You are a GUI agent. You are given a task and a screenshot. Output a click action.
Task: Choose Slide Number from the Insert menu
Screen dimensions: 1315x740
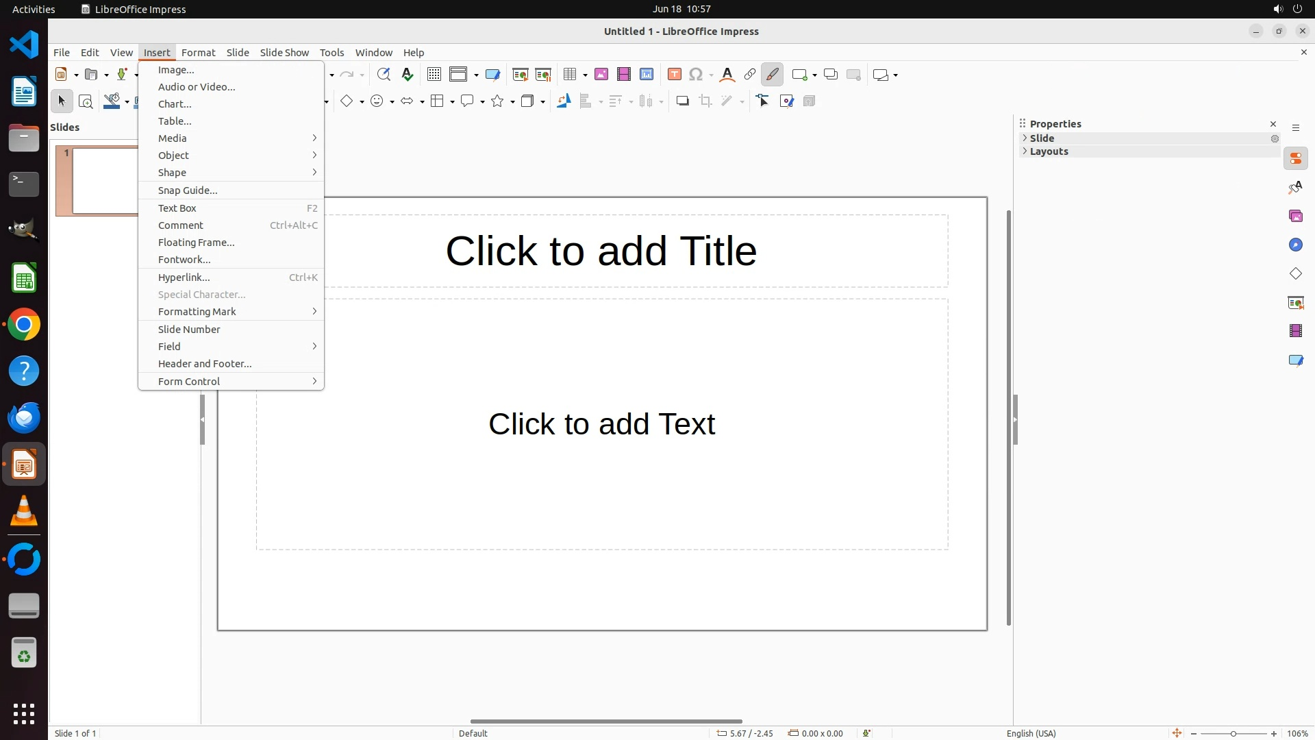pos(189,330)
